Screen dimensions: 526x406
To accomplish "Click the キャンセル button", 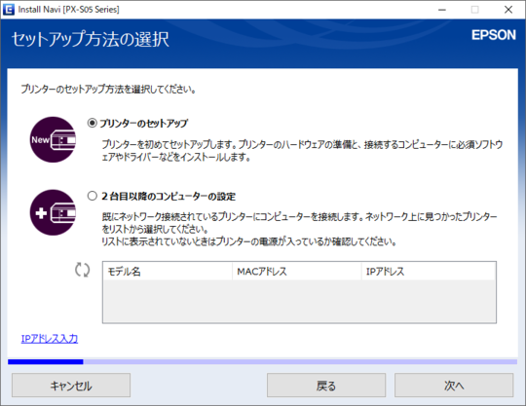I will coord(71,386).
